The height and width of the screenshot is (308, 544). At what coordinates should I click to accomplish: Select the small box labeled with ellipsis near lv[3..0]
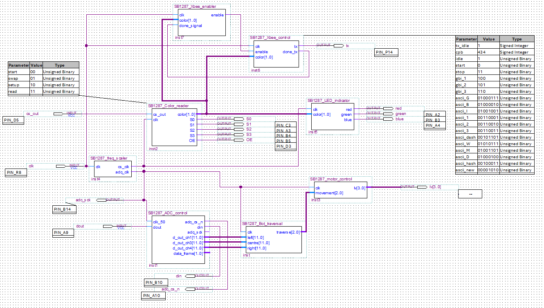coord(470,194)
